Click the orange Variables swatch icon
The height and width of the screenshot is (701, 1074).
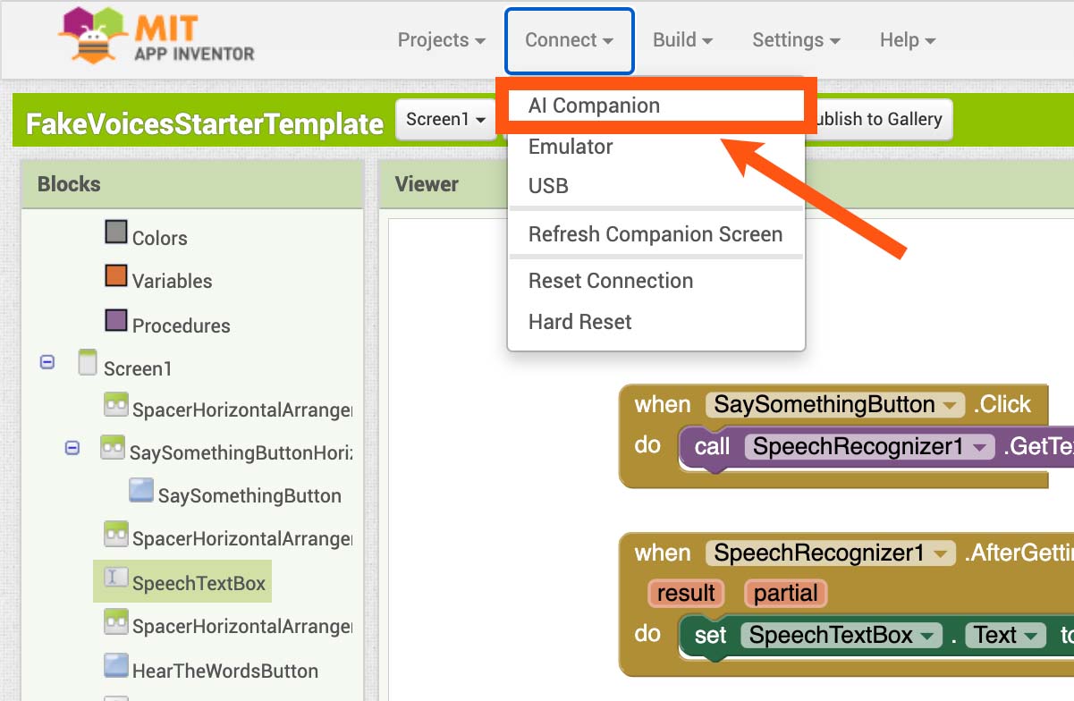pos(116,275)
